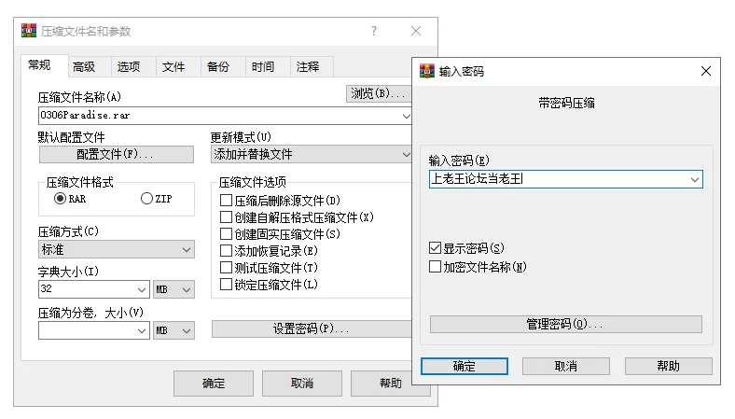Click 确定 in the password dialog

coord(465,366)
